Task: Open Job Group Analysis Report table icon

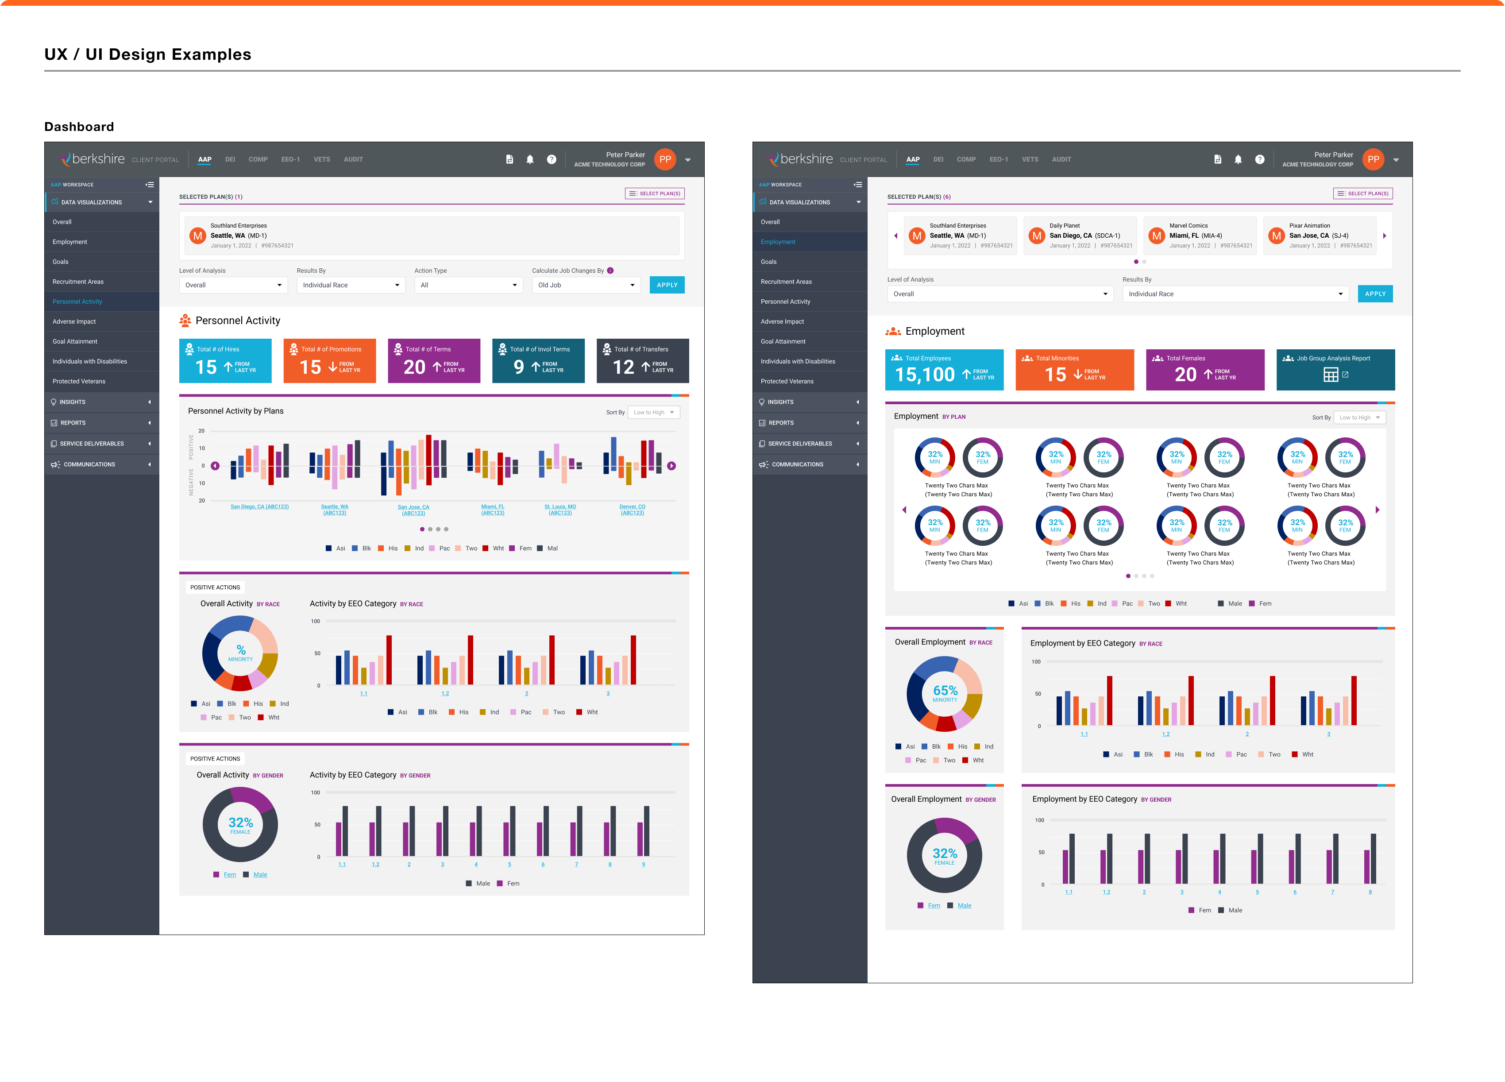Action: click(x=1331, y=375)
